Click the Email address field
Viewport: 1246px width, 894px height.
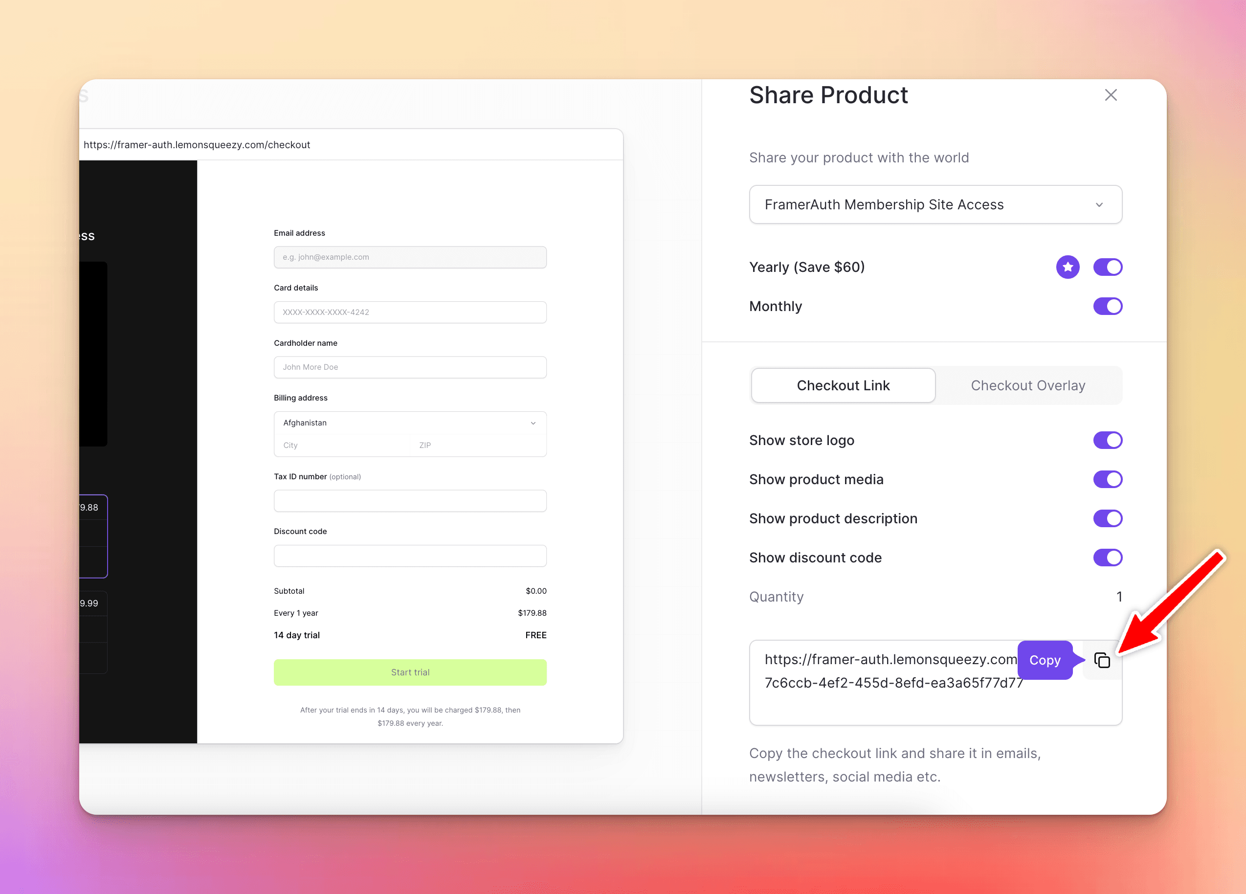pyautogui.click(x=410, y=257)
